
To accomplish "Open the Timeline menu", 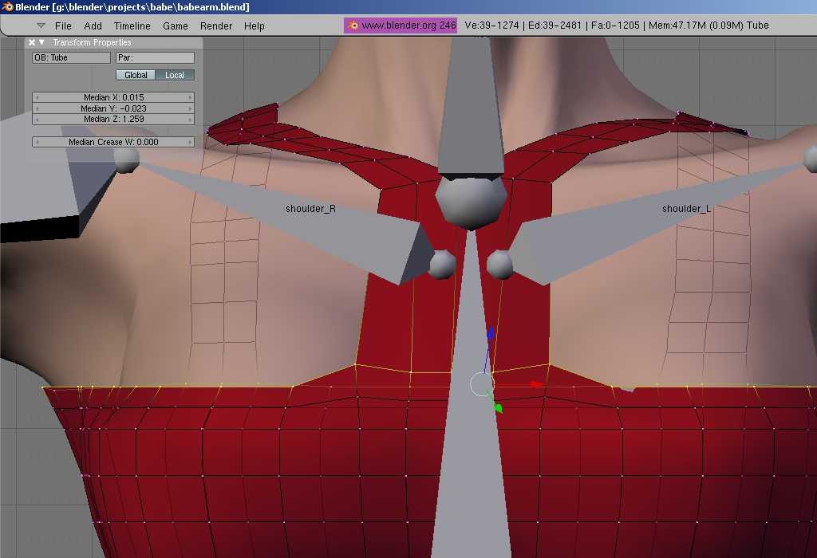I will [132, 26].
